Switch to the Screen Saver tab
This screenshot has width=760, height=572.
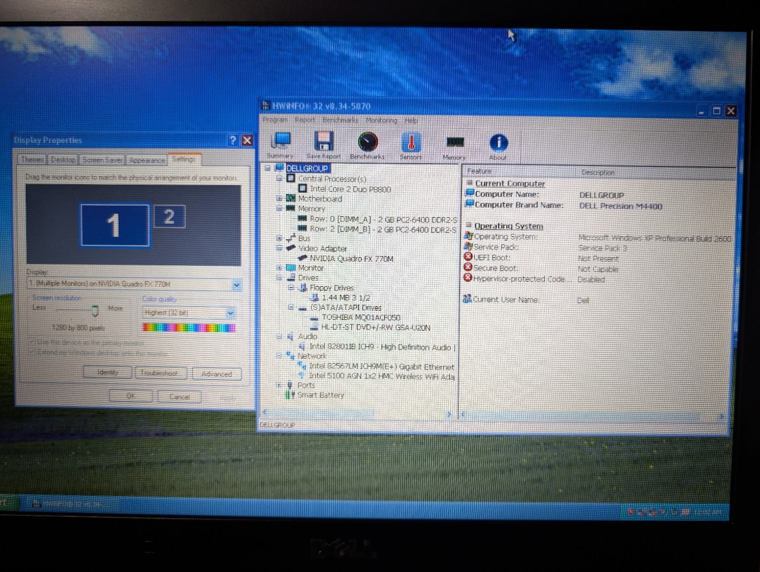pyautogui.click(x=102, y=160)
